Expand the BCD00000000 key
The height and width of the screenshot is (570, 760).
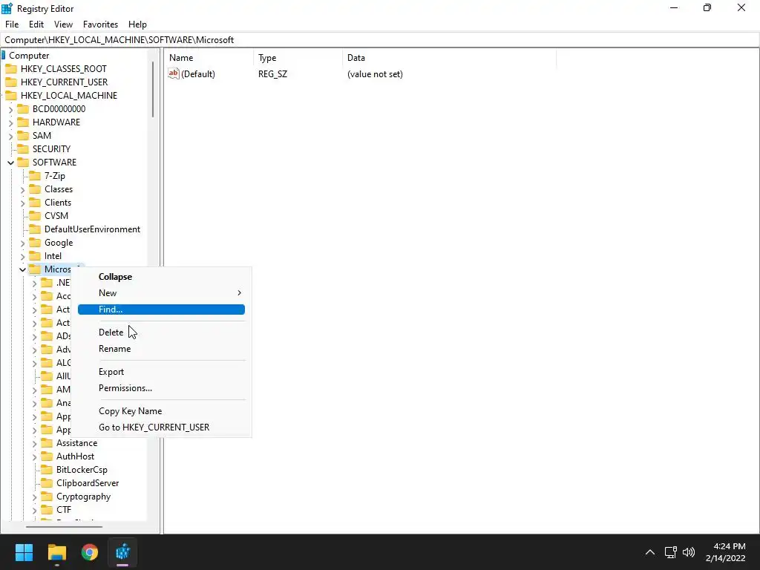tap(10, 110)
